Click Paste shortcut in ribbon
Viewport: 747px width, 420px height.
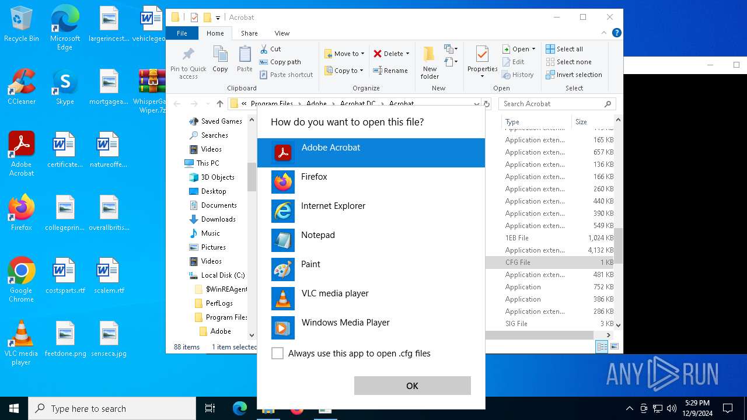(x=287, y=75)
